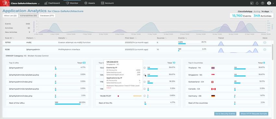Sort by Events column
The image size is (276, 119).
click(x=182, y=38)
